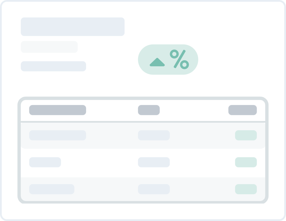Open the first cell in the third row
The width and height of the screenshot is (286, 221).
pos(52,189)
